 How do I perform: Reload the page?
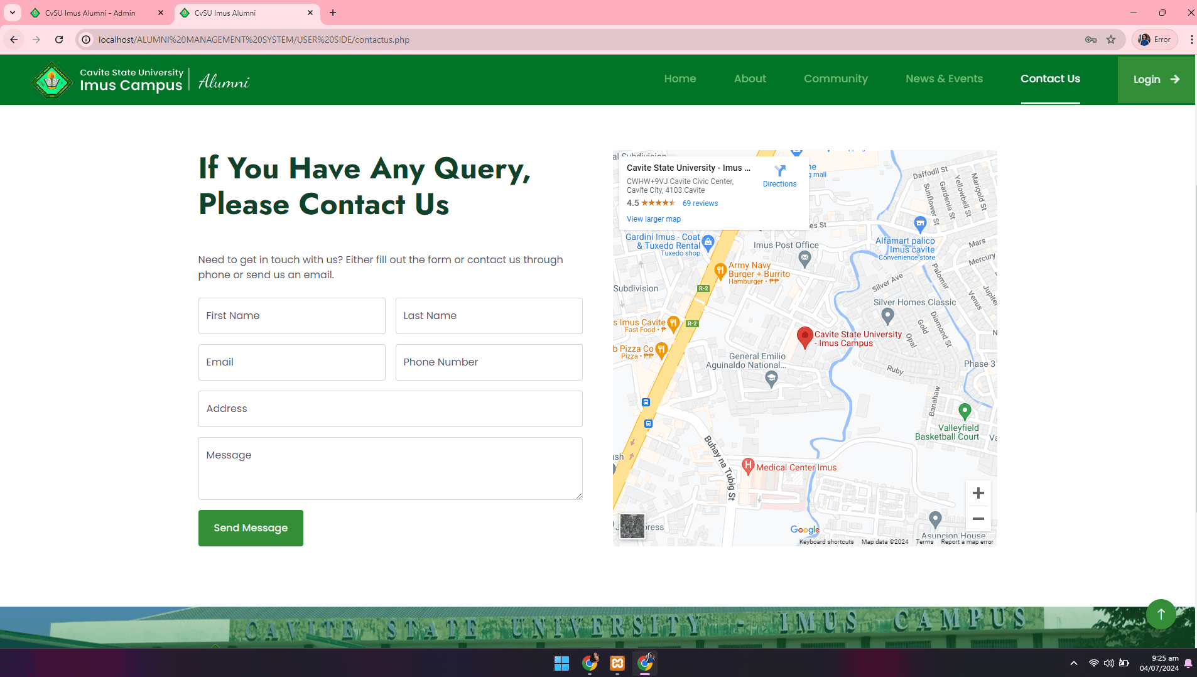59,40
